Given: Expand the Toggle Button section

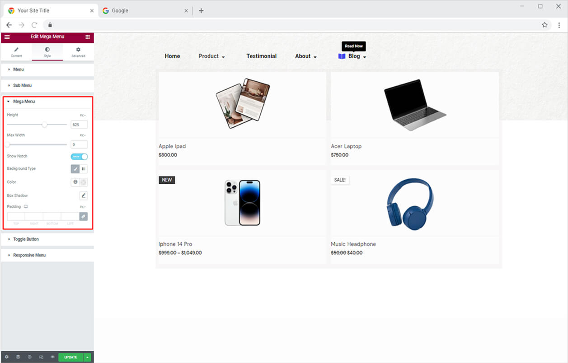Looking at the screenshot, I should tap(26, 239).
